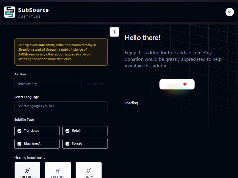
Task: Click the Loading... status text
Action: pyautogui.click(x=132, y=103)
